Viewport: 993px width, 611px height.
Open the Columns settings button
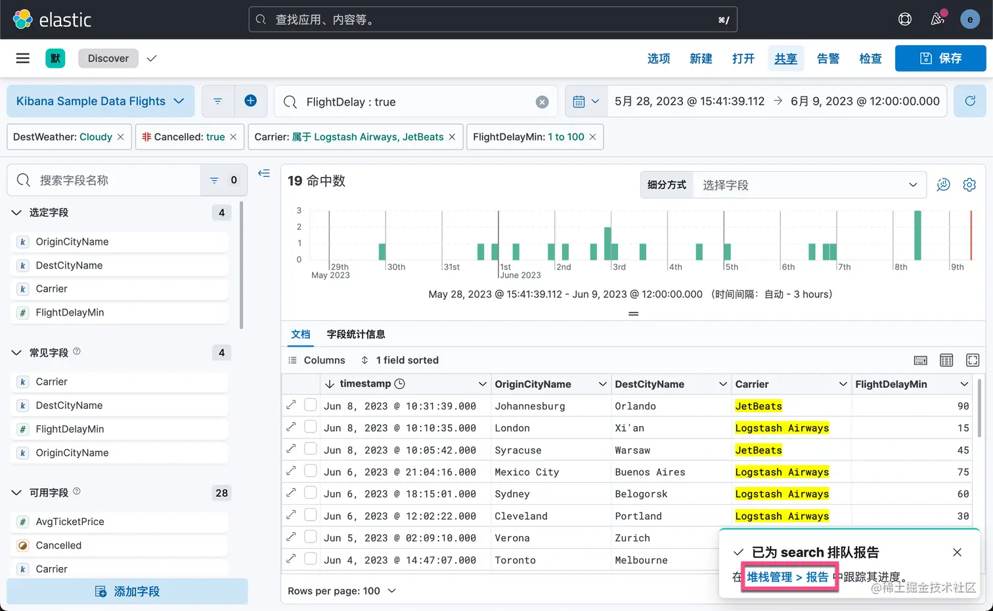[317, 360]
